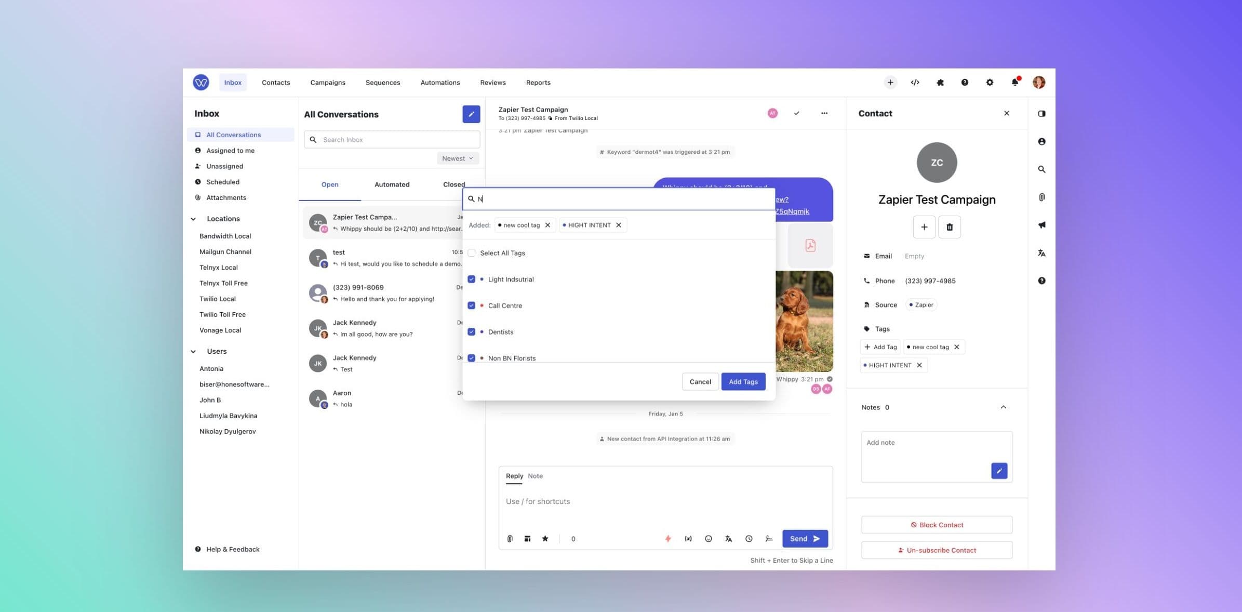Viewport: 1242px width, 612px height.
Task: Enable the Select All Tags checkbox
Action: [x=471, y=253]
